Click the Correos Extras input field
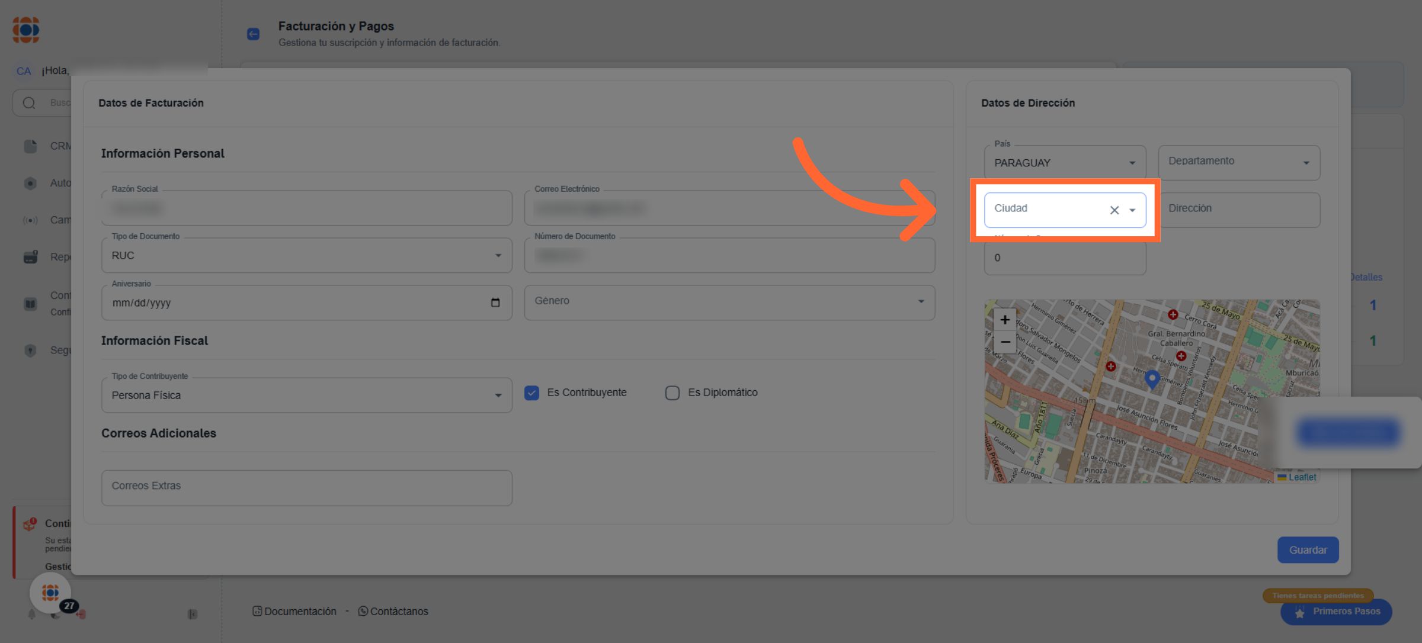This screenshot has width=1422, height=643. click(x=306, y=487)
